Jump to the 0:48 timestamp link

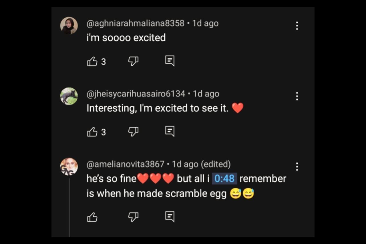[224, 179]
